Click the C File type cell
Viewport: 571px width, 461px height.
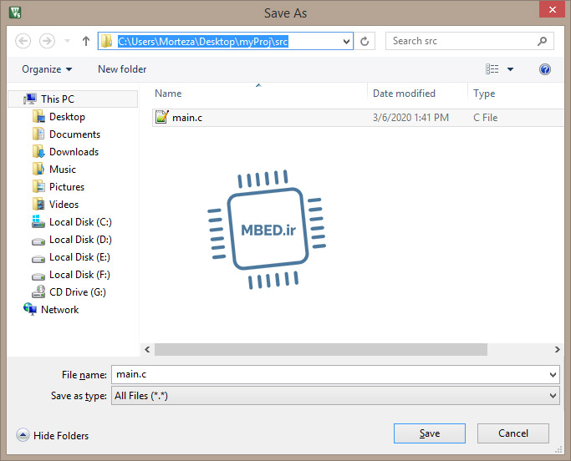point(486,118)
